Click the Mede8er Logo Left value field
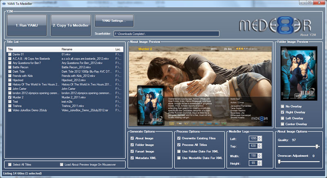The width and height of the screenshot is (327, 178). (253, 138)
